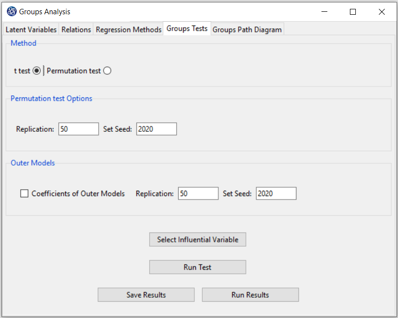
Task: Click the Save Results button
Action: coord(146,295)
